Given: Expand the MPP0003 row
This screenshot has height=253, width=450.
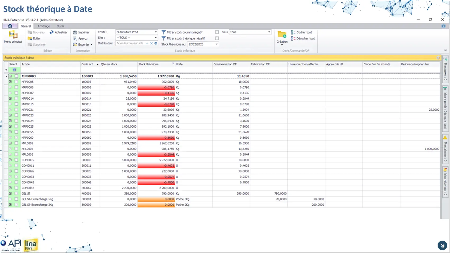Looking at the screenshot, I should click(x=10, y=76).
